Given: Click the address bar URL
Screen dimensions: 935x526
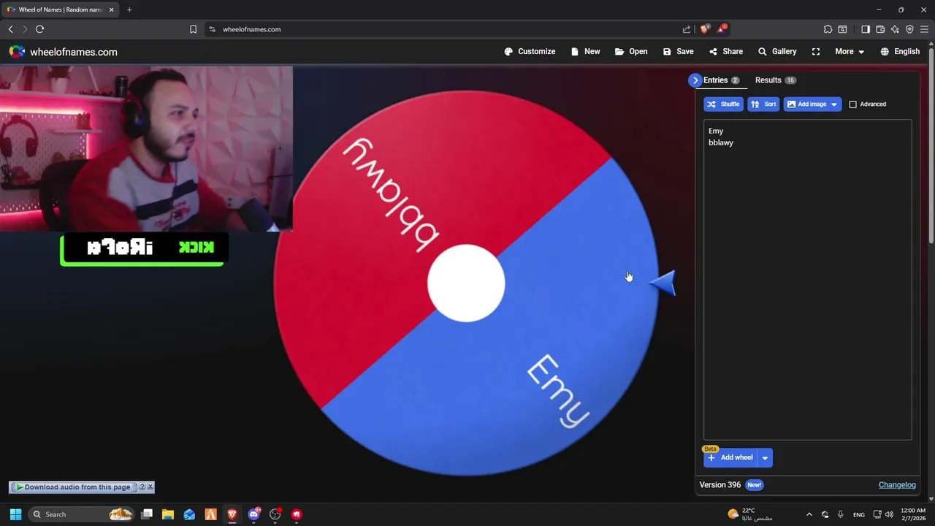Looking at the screenshot, I should 251,29.
